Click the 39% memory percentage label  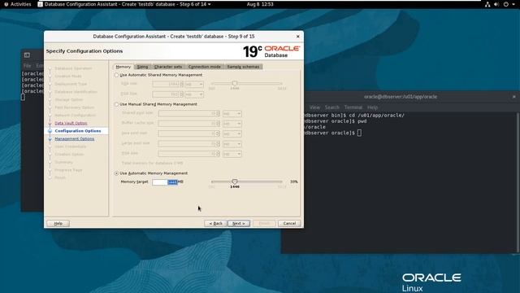[x=294, y=181]
